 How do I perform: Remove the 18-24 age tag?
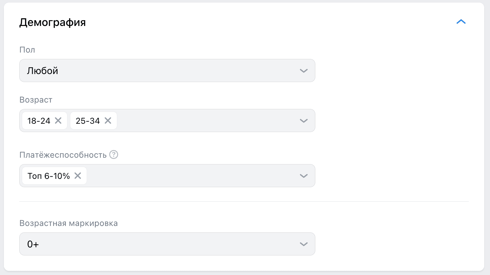tap(58, 121)
